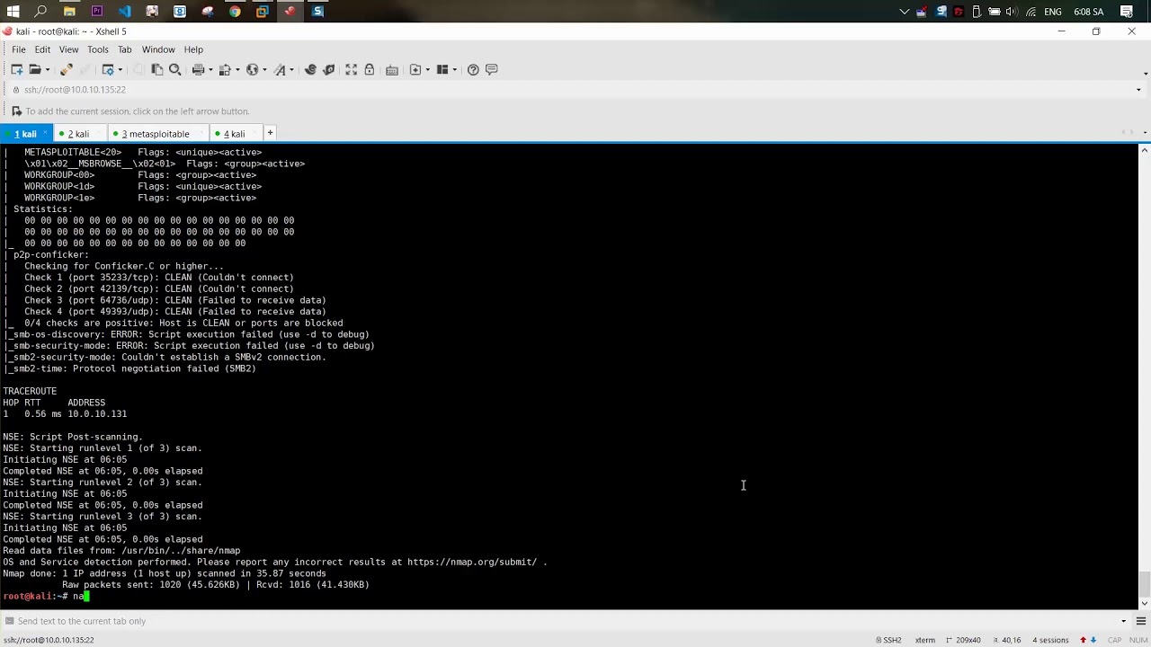Open the Tools menu
Viewport: 1151px width, 647px height.
(98, 49)
